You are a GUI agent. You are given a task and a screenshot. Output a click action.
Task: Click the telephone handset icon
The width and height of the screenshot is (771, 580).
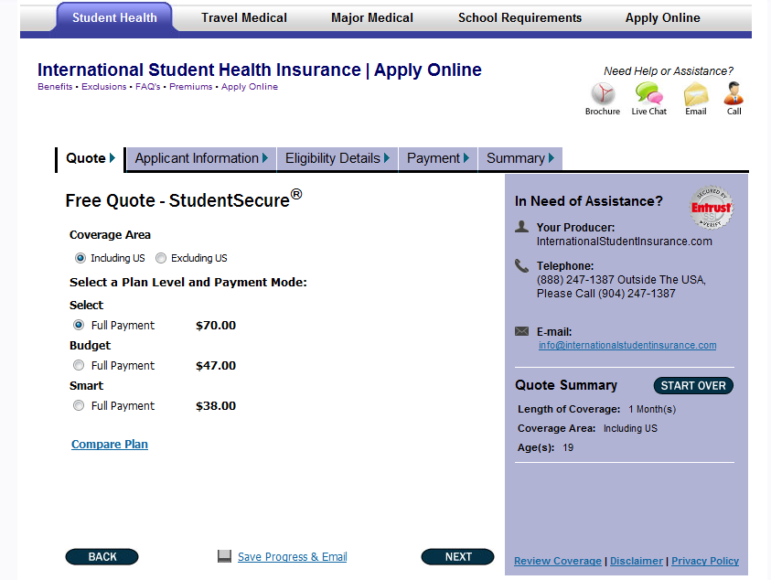[521, 265]
